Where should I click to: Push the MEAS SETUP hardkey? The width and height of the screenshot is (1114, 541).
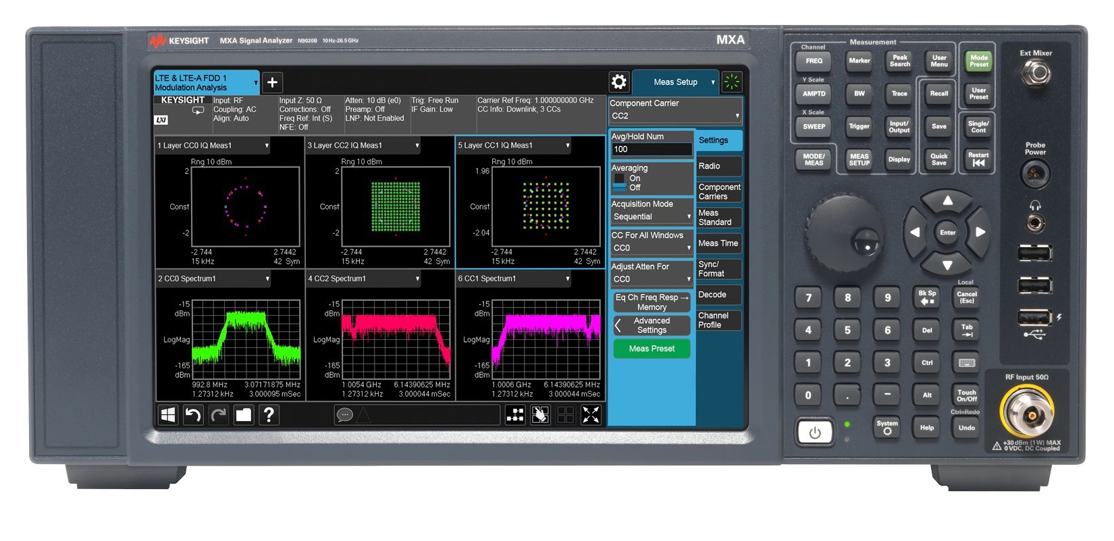pos(859,159)
